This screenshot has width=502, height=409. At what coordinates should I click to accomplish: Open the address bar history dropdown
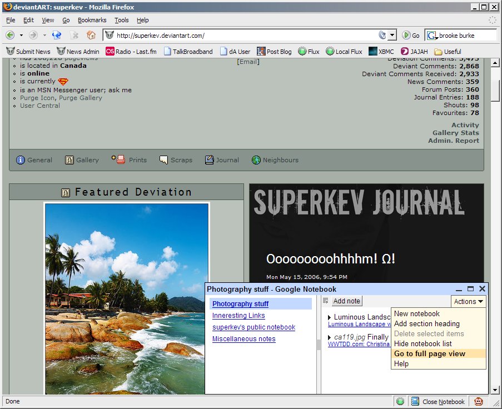pyautogui.click(x=392, y=35)
